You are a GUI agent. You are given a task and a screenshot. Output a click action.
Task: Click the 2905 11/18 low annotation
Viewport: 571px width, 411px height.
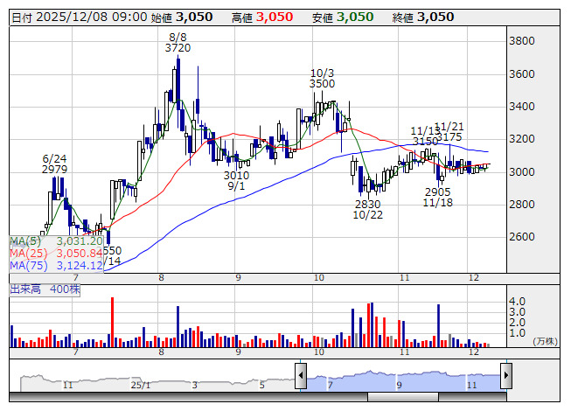(x=437, y=197)
